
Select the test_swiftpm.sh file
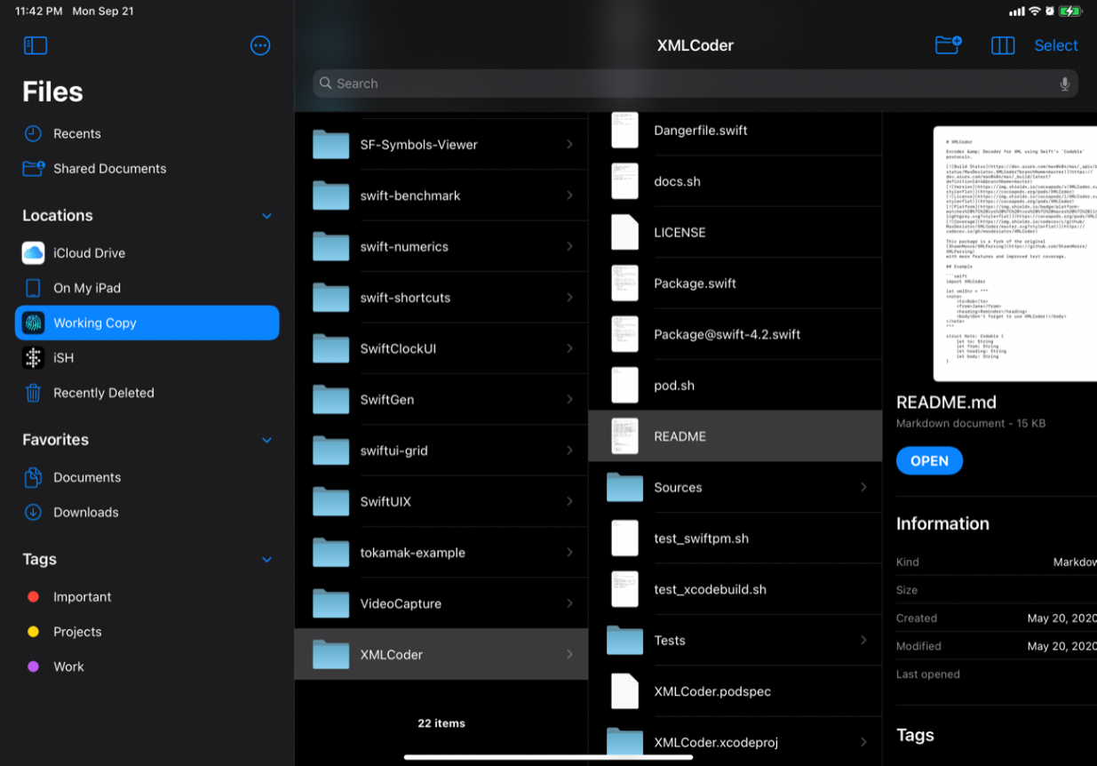(735, 539)
